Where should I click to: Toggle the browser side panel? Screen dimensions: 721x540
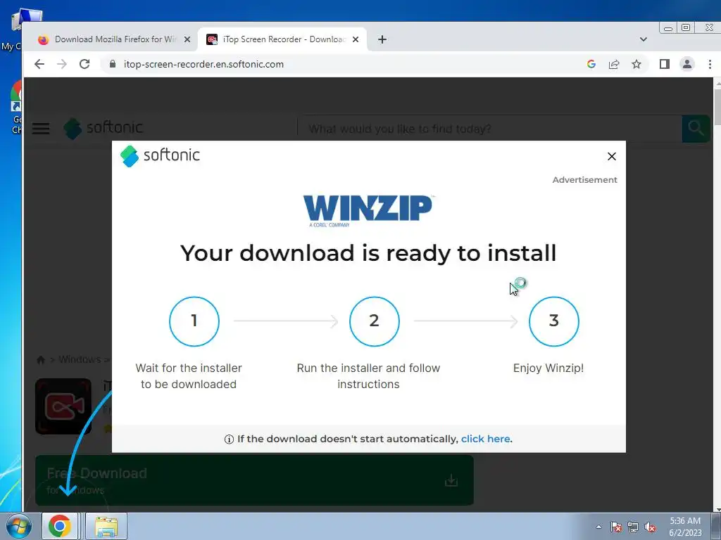pyautogui.click(x=665, y=64)
